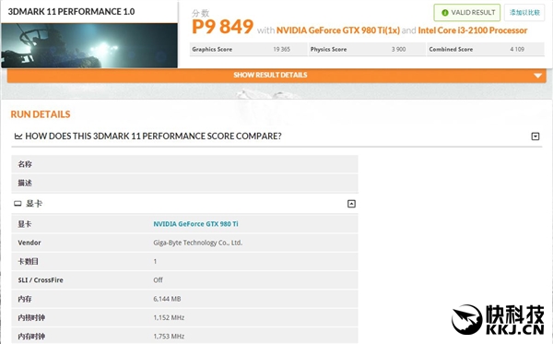Click the 描述 row
Screen dimensions: 553x344
coord(185,184)
